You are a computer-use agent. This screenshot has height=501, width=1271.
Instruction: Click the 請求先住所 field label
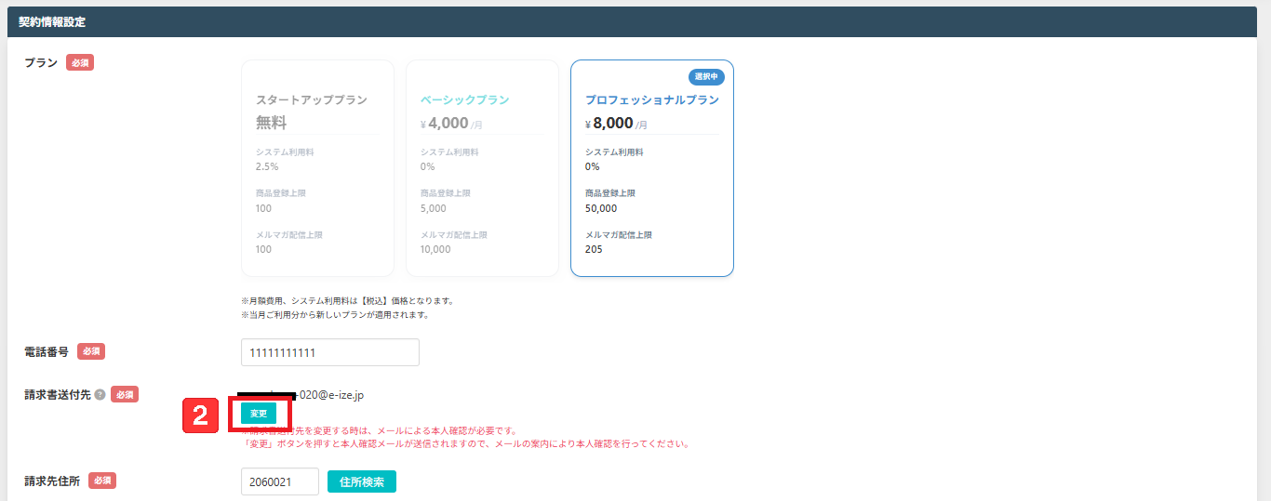(52, 481)
